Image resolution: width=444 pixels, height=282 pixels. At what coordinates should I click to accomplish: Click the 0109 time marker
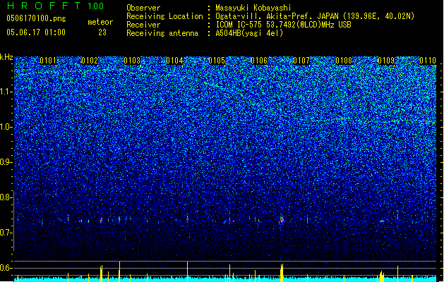click(x=386, y=61)
